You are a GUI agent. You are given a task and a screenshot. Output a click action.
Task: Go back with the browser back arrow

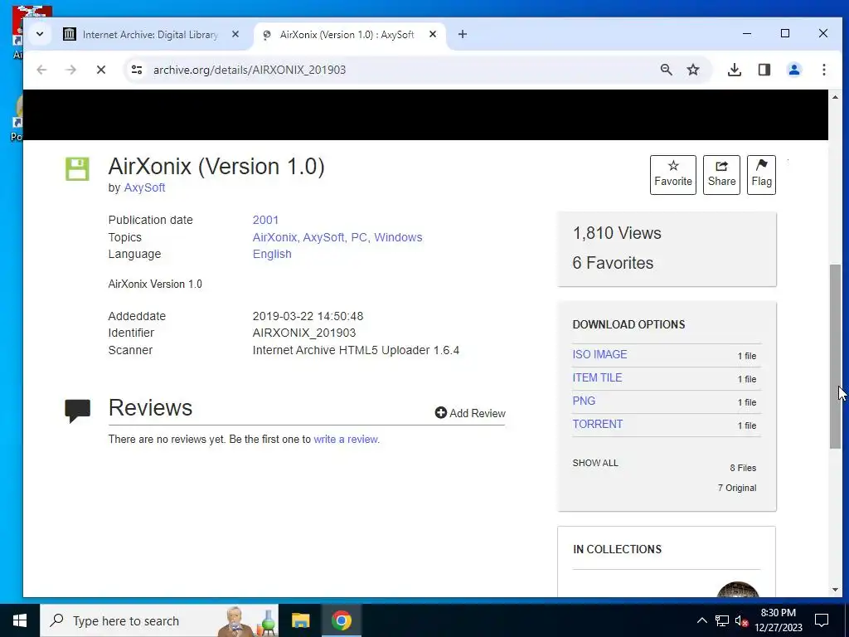tap(41, 70)
